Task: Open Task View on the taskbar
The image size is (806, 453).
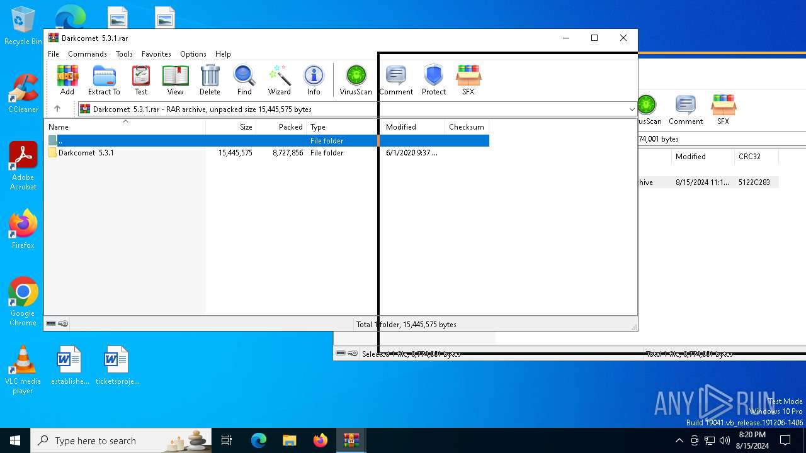Action: point(227,440)
